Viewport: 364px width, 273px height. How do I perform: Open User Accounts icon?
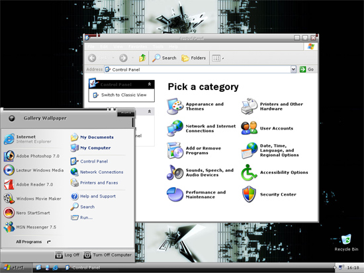pos(250,128)
